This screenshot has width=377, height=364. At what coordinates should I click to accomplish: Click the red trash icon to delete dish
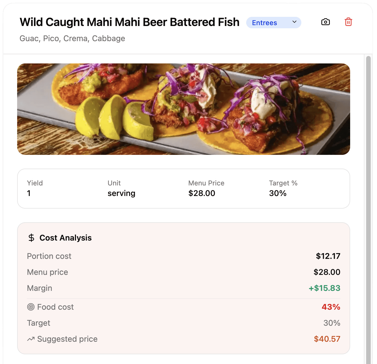click(x=348, y=22)
